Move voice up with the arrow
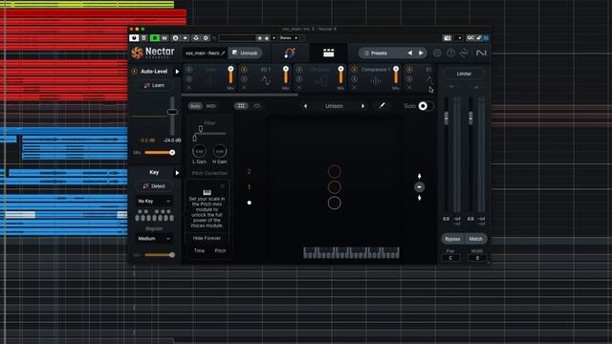This screenshot has height=344, width=612. point(420,176)
